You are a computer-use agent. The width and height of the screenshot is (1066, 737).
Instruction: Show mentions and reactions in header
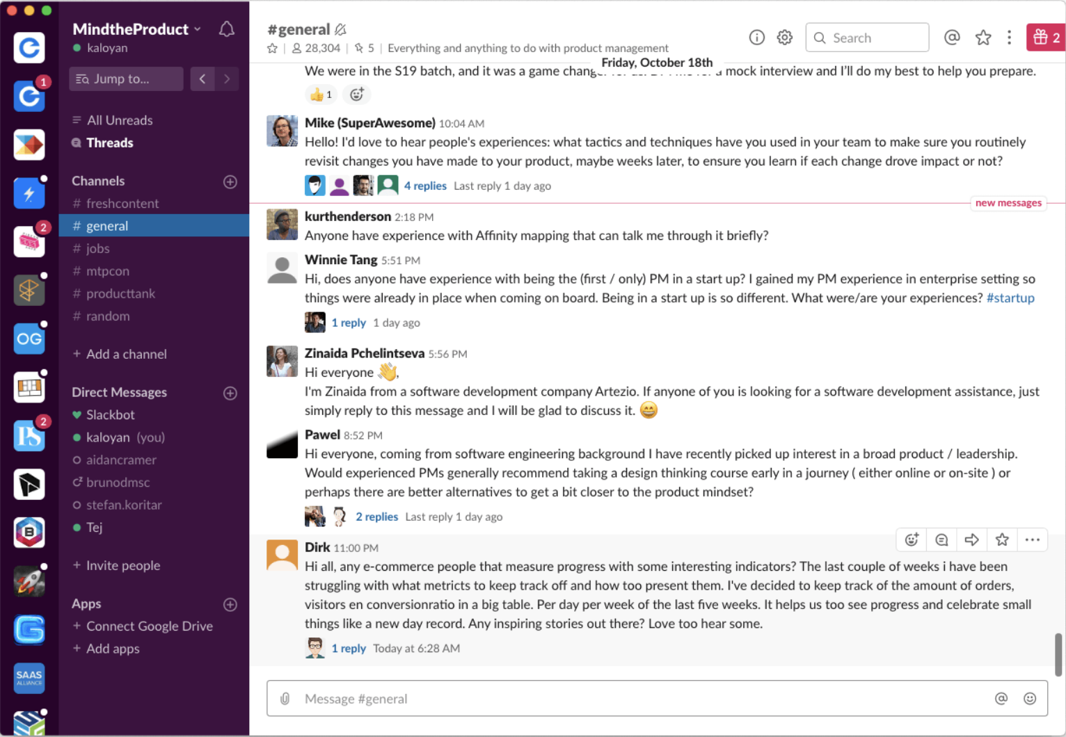tap(952, 38)
